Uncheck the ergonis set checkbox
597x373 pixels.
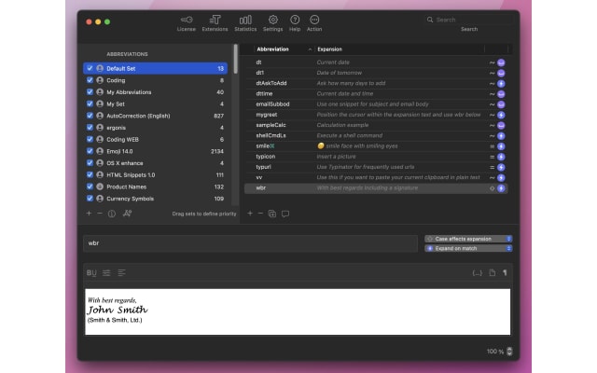tap(90, 128)
